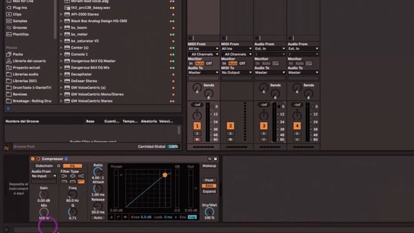
Task: Open track 1 MIDI From All Ins dropdown
Action: (x=203, y=49)
